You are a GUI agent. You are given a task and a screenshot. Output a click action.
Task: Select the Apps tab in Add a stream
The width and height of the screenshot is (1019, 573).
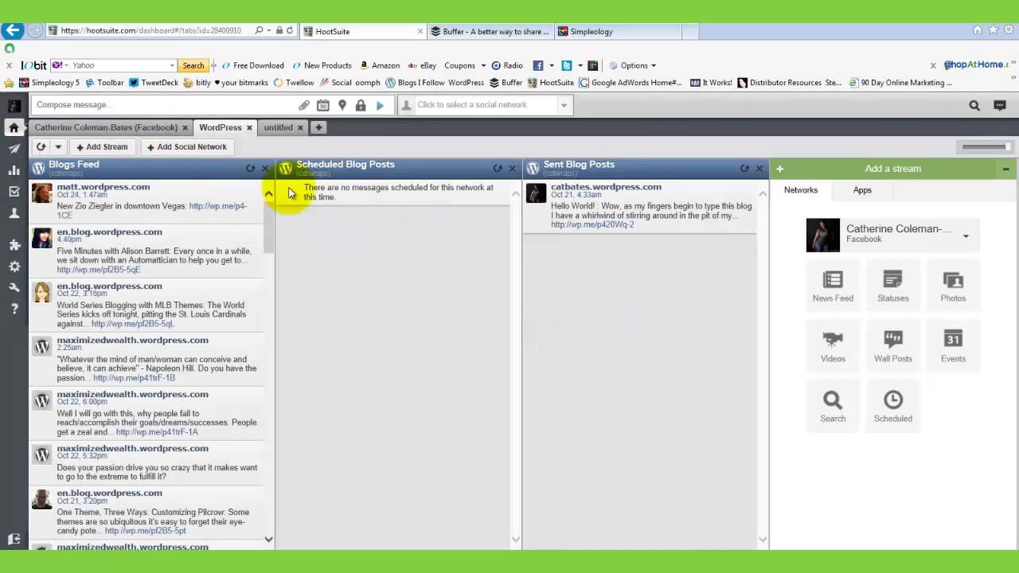tap(862, 190)
